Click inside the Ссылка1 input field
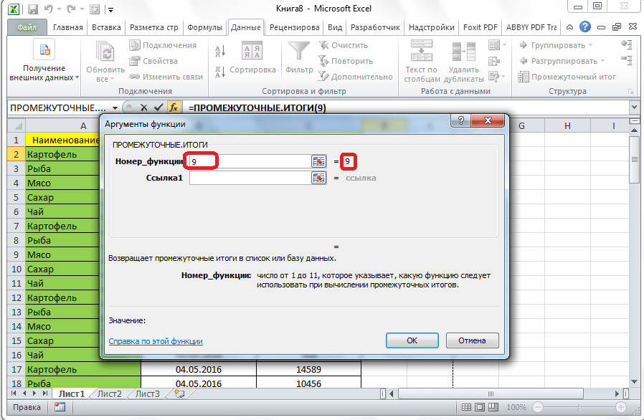644x420 pixels. click(x=250, y=178)
